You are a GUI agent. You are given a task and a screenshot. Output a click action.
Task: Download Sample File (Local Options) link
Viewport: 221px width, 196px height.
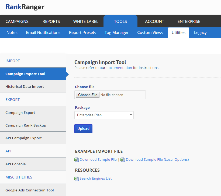(157, 160)
